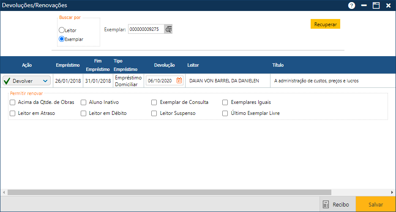The height and width of the screenshot is (212, 396).
Task: Sort by the Empréstimo column header
Action: tap(68, 65)
